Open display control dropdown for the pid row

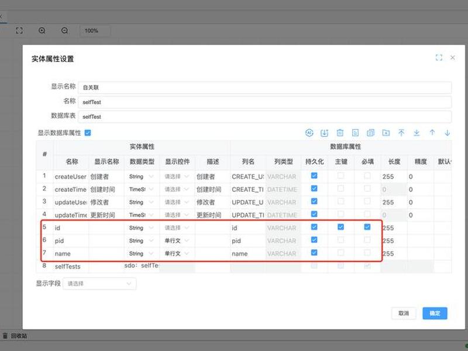click(177, 241)
